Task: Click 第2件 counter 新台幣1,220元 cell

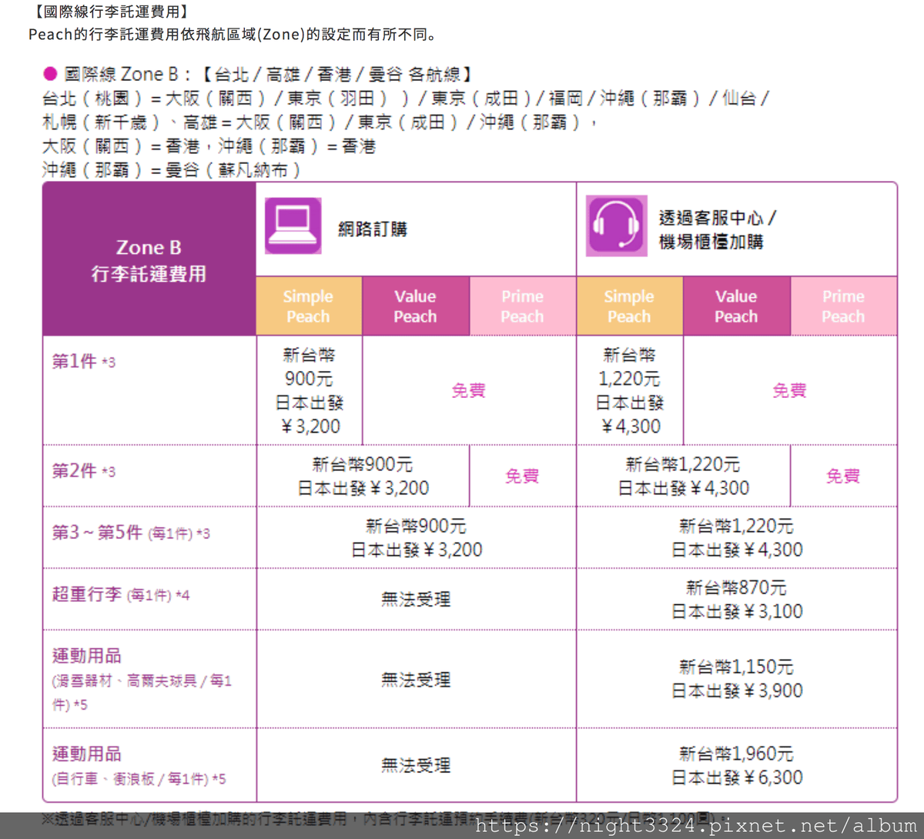Action: click(x=684, y=476)
